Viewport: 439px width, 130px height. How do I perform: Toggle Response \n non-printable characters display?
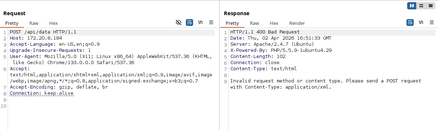click(421, 22)
